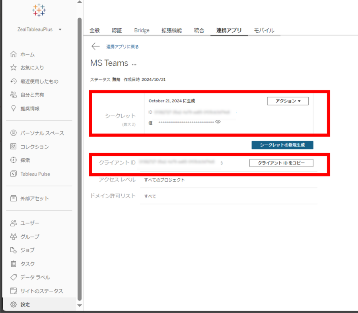Click the Tableau logo icon
Viewport: 358px width, 313px height.
[x=39, y=10]
